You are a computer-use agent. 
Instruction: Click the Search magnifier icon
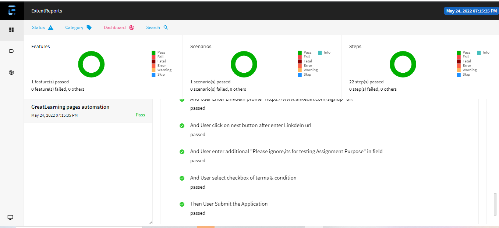click(166, 27)
